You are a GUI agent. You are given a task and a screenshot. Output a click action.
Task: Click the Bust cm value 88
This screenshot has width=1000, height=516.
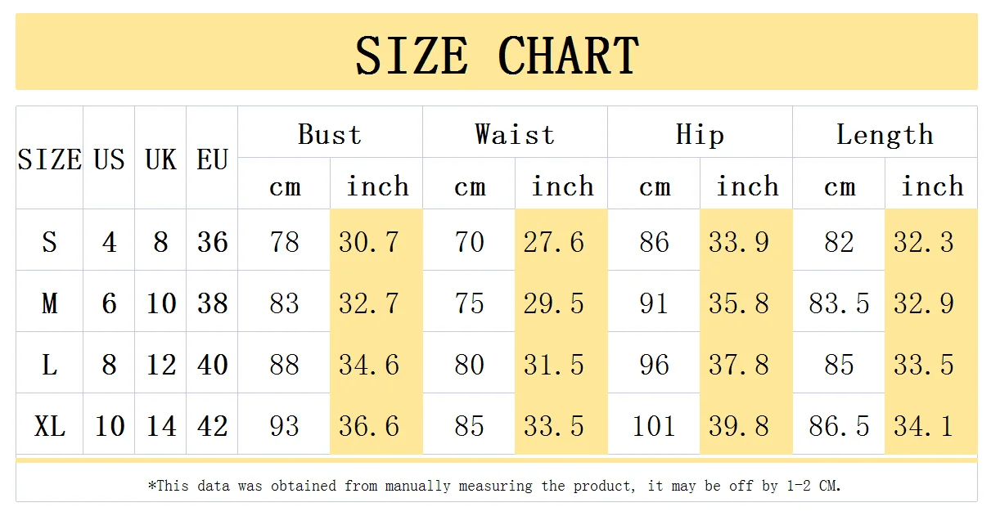coord(284,363)
